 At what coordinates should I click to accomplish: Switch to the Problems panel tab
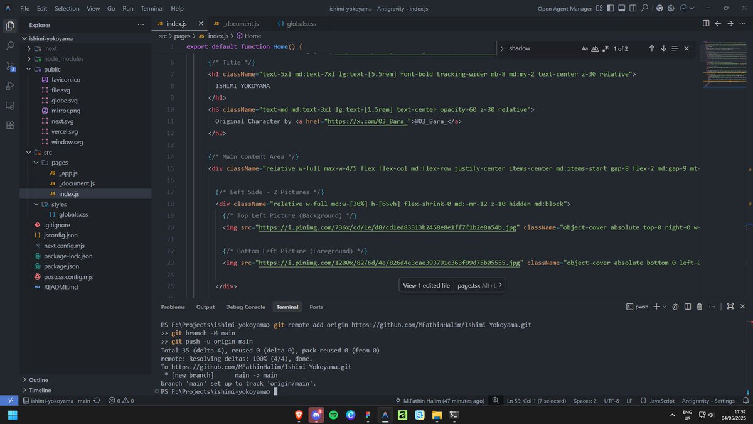173,307
